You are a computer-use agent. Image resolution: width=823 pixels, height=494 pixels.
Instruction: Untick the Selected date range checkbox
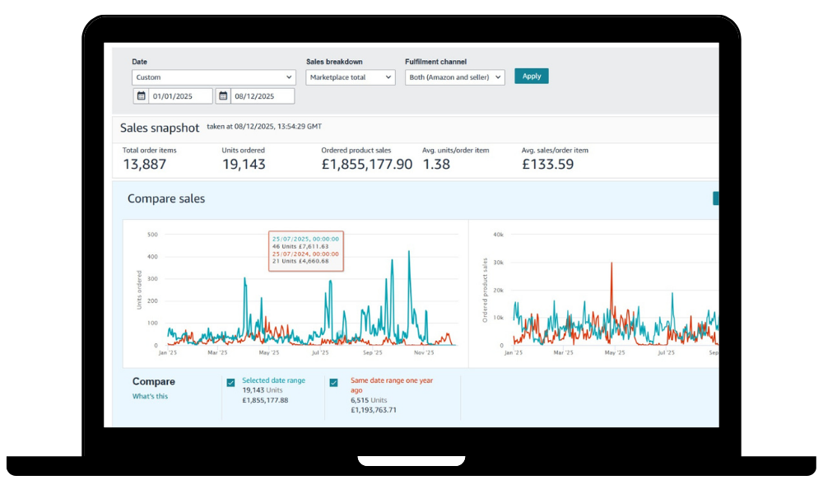point(230,383)
